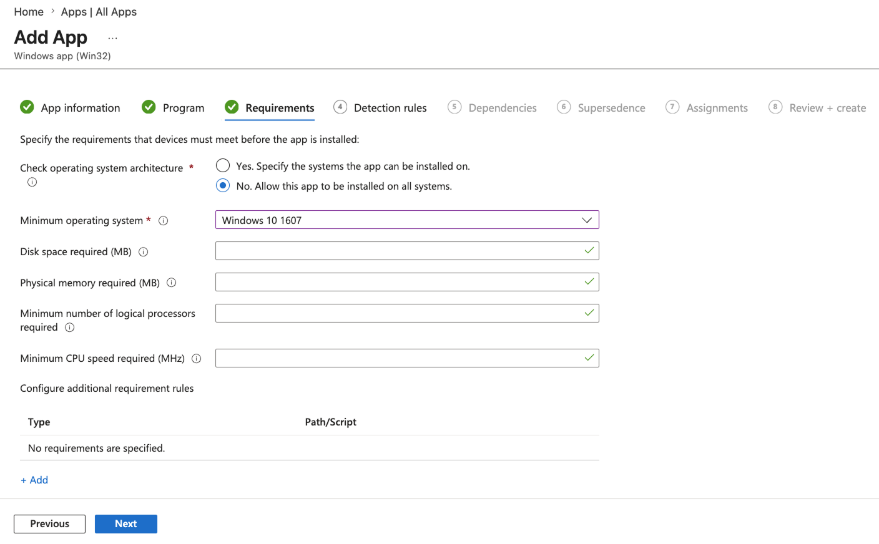This screenshot has width=879, height=544.
Task: Click the Physical memory required input field
Action: point(407,282)
